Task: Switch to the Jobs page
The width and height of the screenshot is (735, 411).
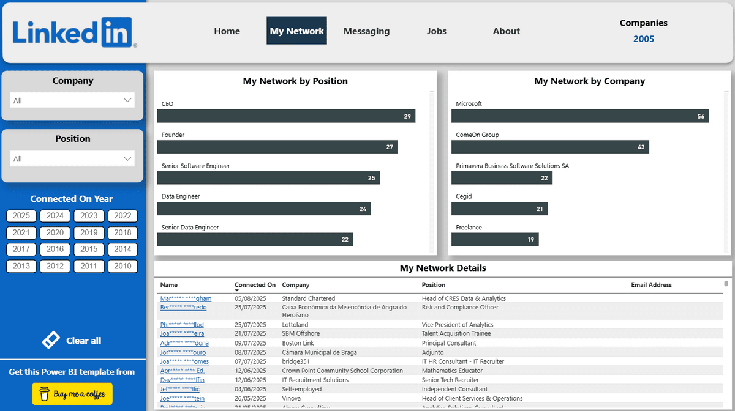Action: (x=437, y=31)
